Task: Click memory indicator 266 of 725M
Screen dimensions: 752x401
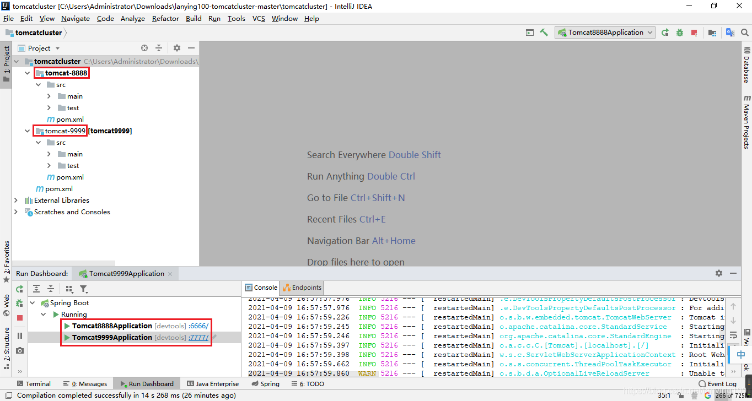Action: tap(732, 395)
